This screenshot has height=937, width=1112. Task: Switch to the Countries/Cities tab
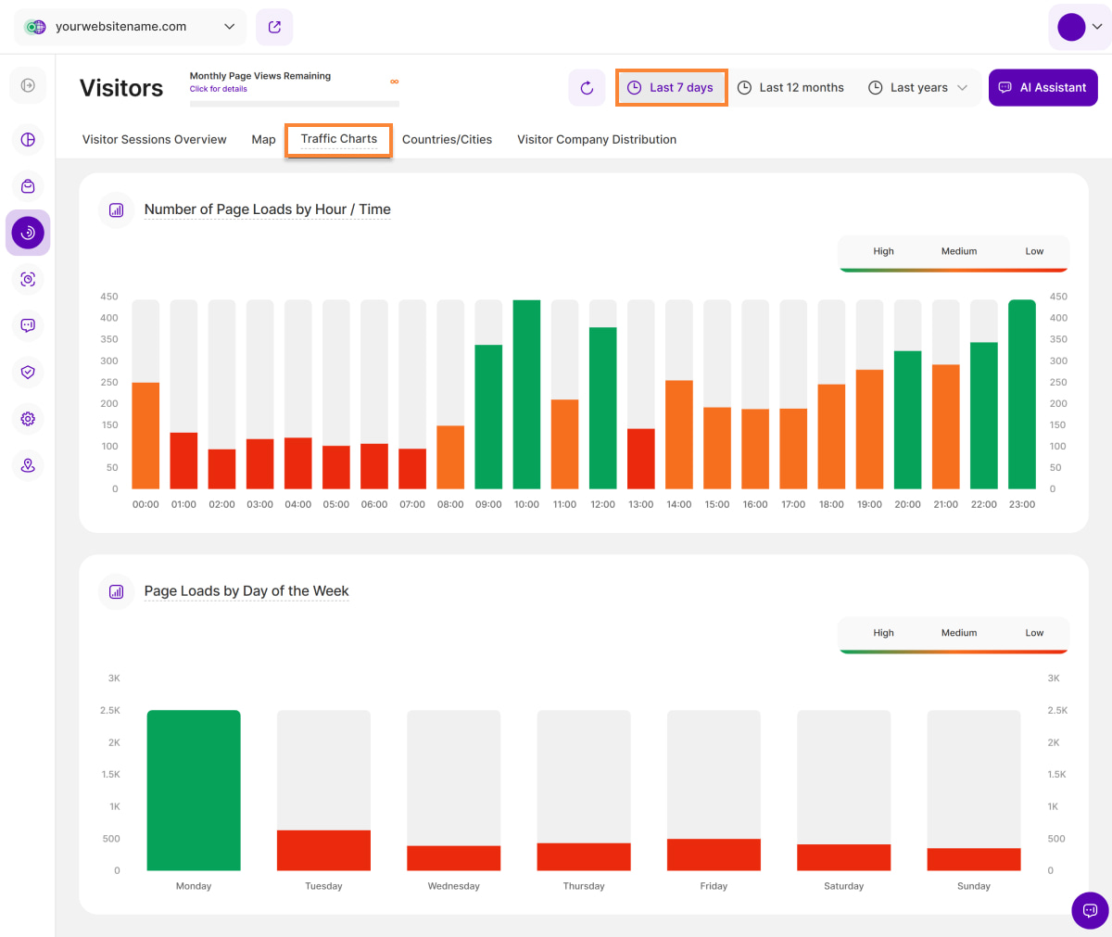click(447, 140)
